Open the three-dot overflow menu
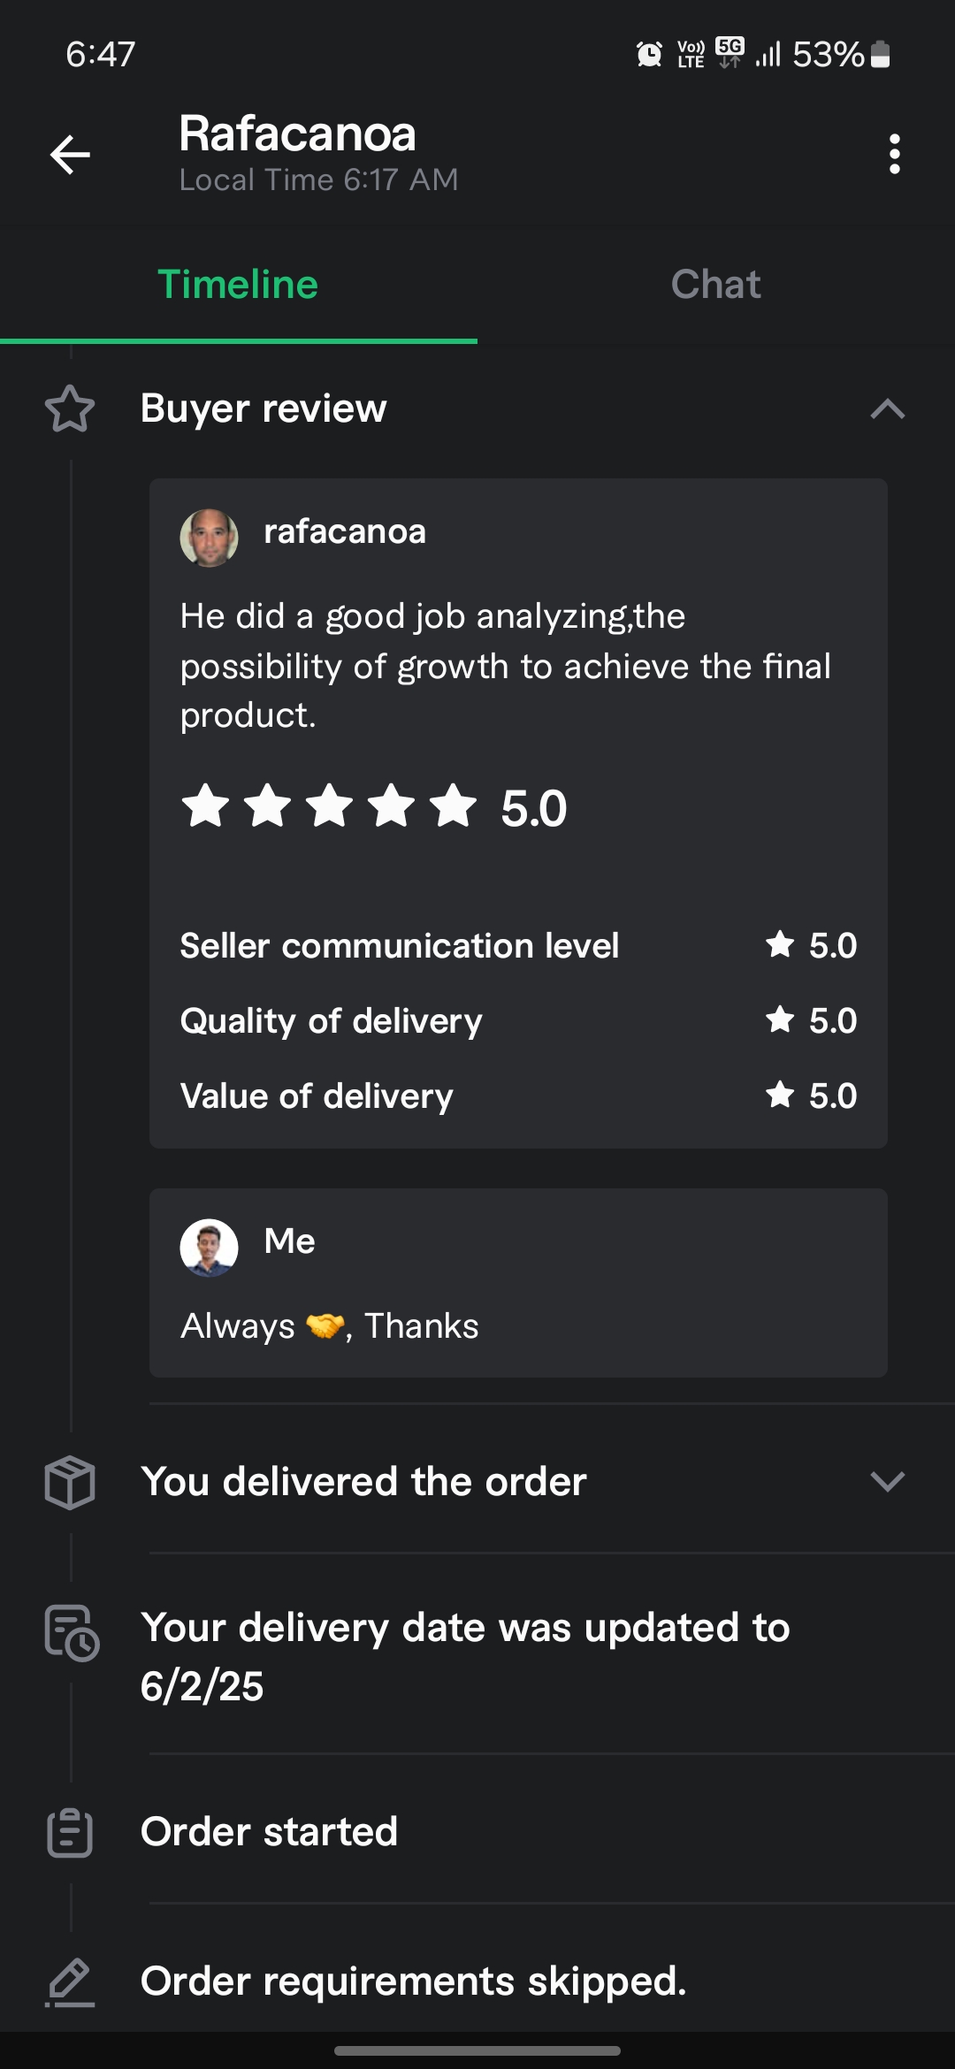 pyautogui.click(x=894, y=155)
